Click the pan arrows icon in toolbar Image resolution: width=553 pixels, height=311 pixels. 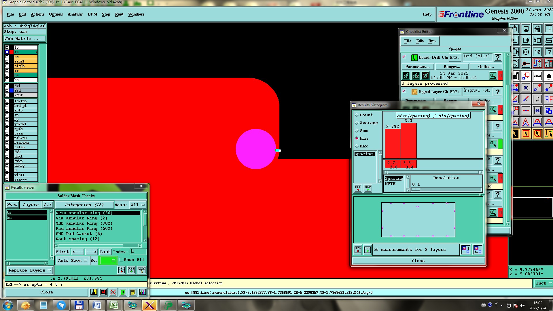(526, 52)
